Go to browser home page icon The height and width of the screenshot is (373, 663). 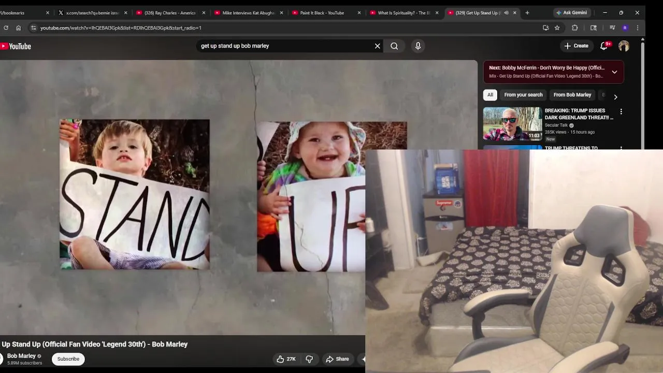tap(19, 28)
